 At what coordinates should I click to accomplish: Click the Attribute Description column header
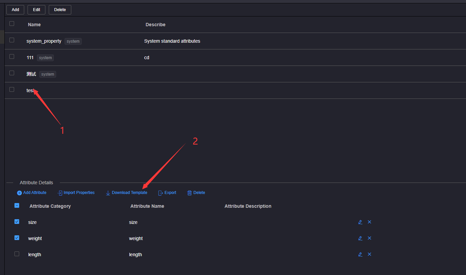click(x=248, y=206)
